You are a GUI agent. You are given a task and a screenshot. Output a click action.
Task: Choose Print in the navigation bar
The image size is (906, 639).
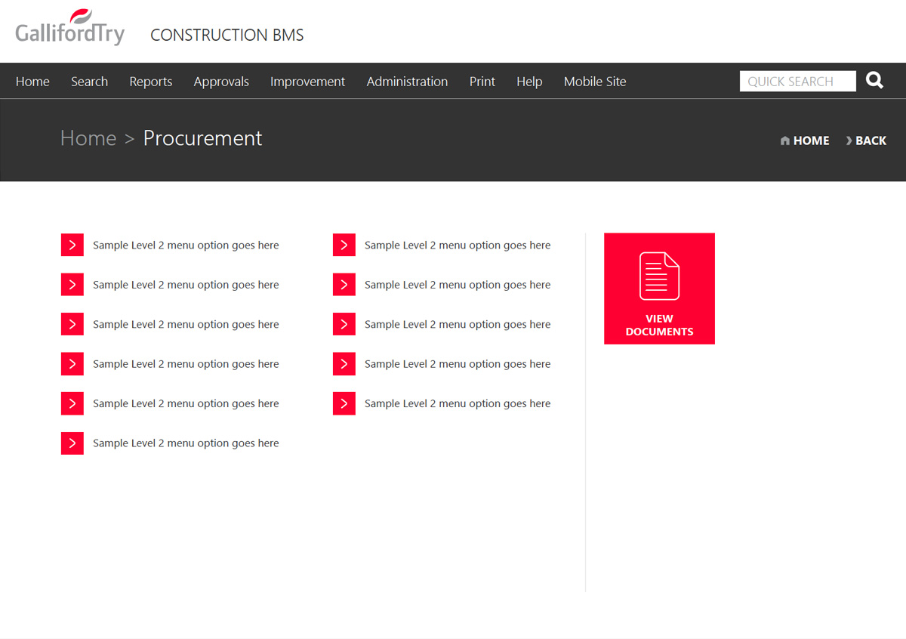pos(482,82)
